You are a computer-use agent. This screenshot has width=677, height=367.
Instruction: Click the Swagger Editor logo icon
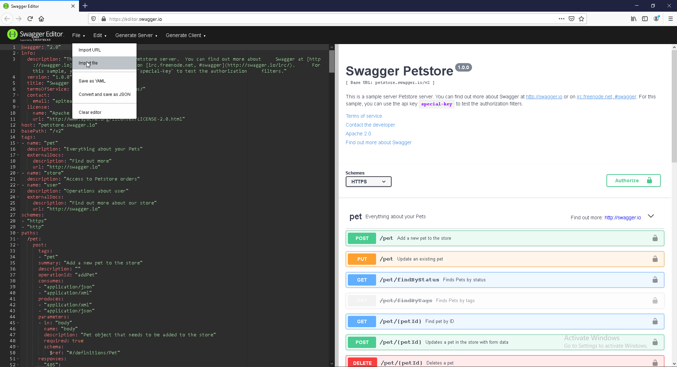[12, 34]
